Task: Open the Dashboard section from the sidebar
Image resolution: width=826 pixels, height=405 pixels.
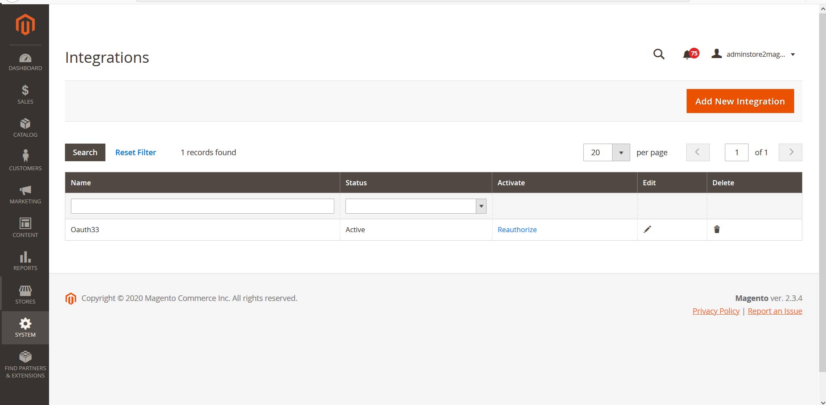Action: (x=25, y=61)
